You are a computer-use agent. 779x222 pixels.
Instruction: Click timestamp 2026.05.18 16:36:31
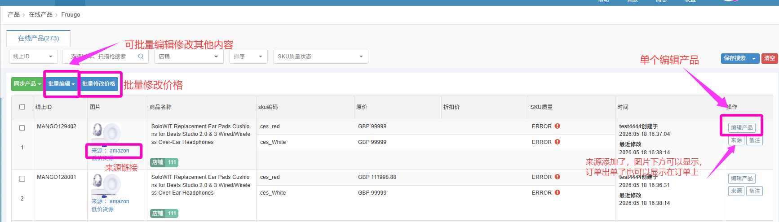(x=644, y=185)
